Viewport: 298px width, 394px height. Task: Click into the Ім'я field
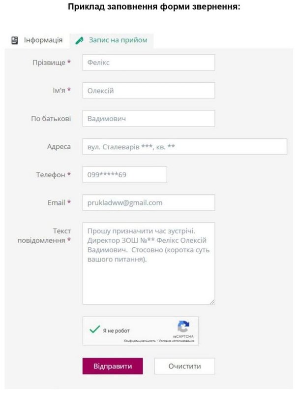149,91
